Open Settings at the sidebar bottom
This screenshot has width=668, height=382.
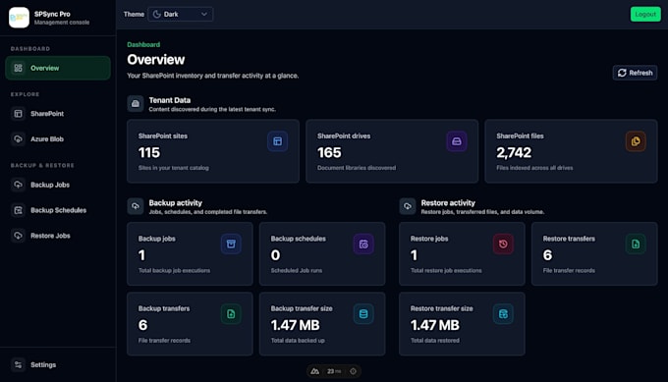click(58, 365)
